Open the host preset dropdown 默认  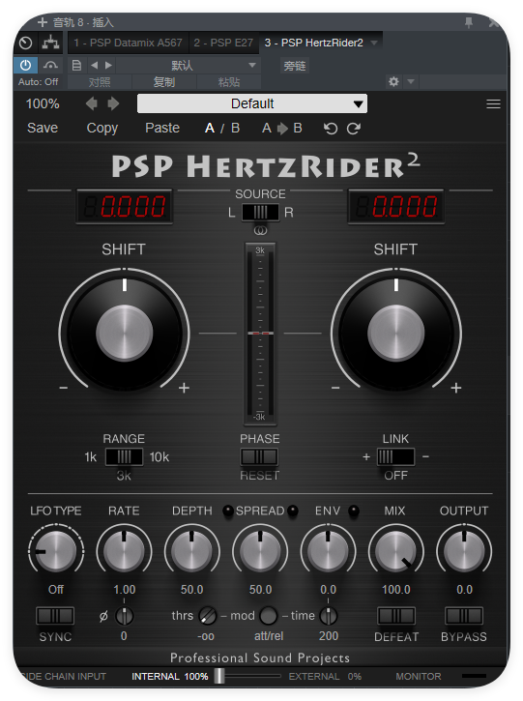pyautogui.click(x=189, y=66)
